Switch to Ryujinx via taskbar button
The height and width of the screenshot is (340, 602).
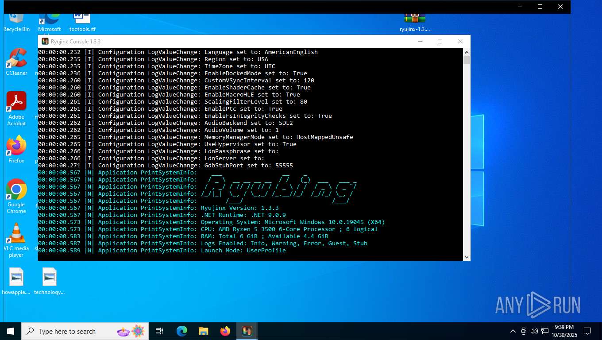point(247,331)
